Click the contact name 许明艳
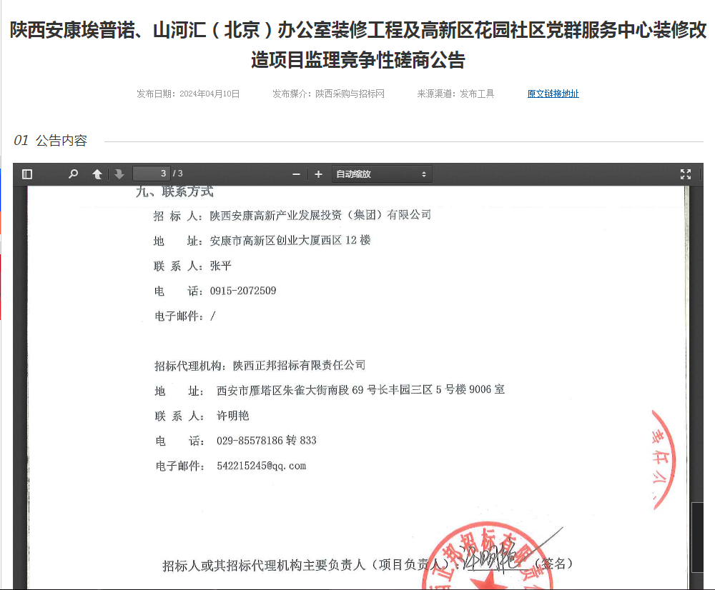The image size is (715, 590). coord(232,416)
